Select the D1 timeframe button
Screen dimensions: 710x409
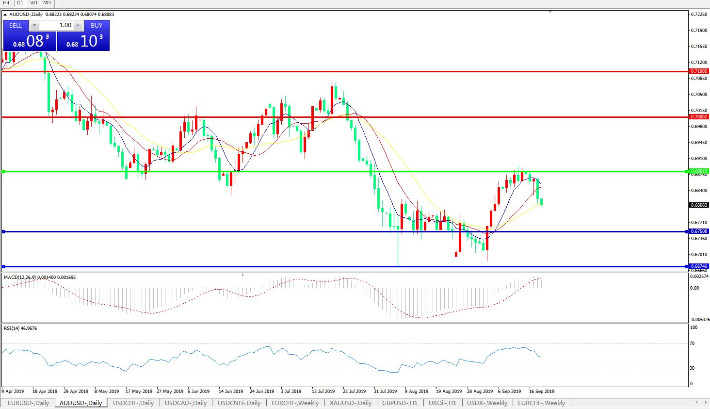point(20,3)
